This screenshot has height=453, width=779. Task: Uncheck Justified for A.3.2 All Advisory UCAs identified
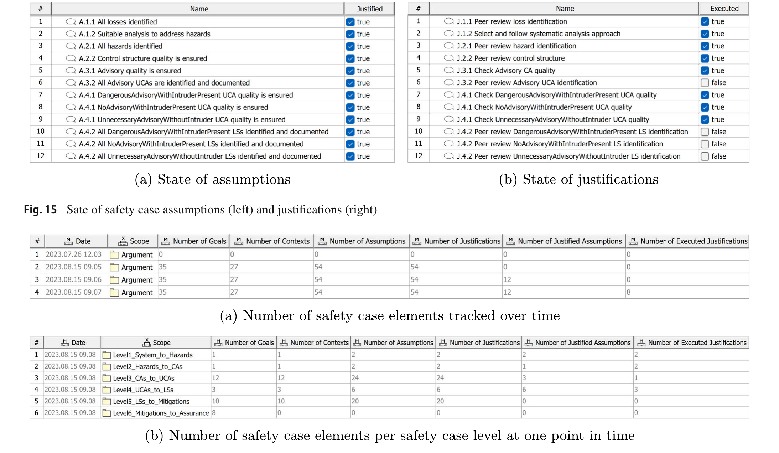350,83
